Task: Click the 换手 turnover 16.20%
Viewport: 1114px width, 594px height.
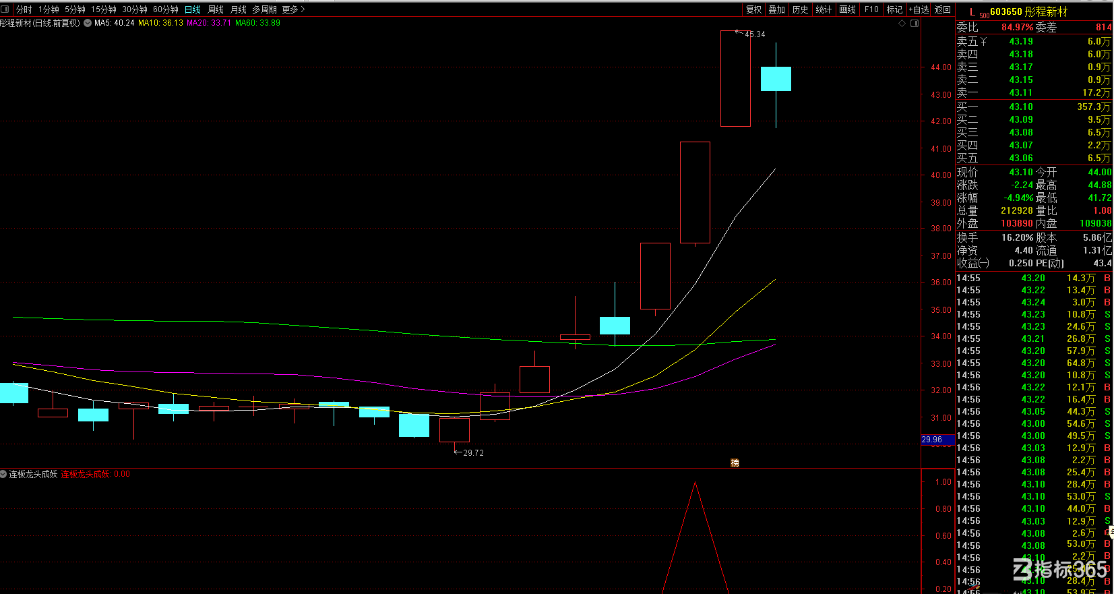Action: click(x=1017, y=237)
